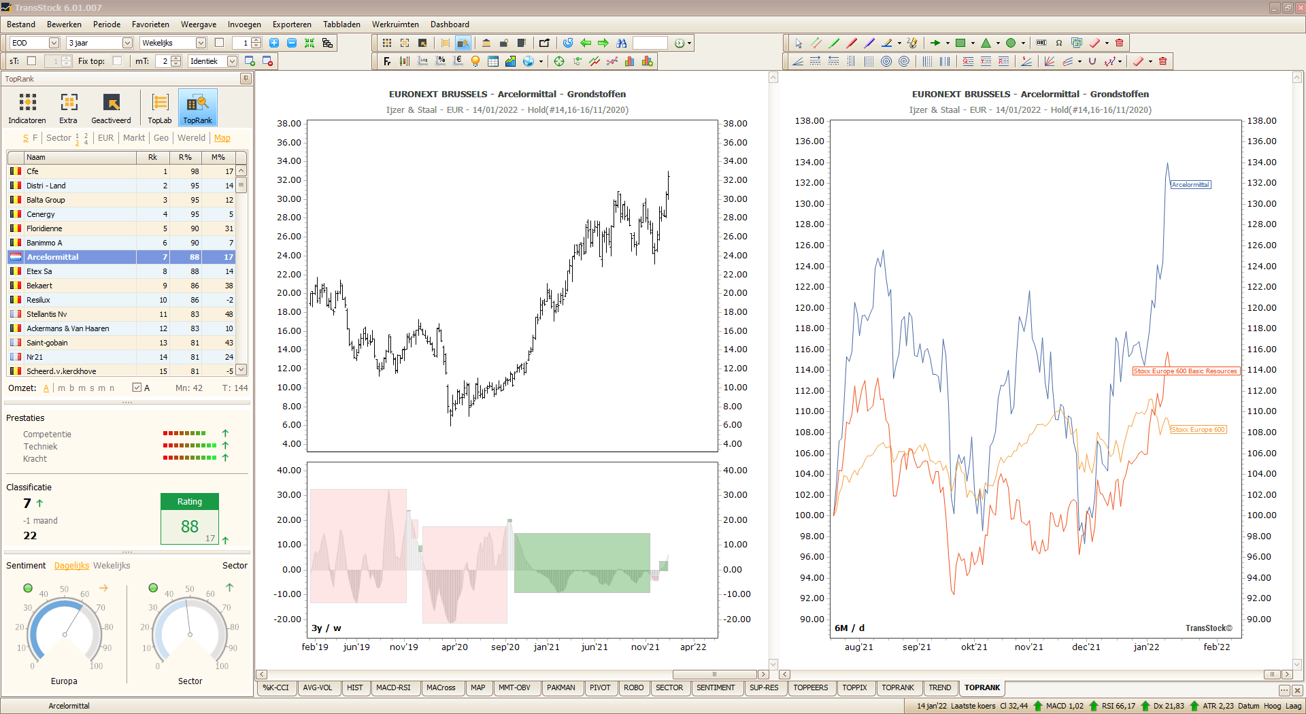Click the omega symbol insert icon
Viewport: 1306px width, 714px height.
coord(1059,43)
